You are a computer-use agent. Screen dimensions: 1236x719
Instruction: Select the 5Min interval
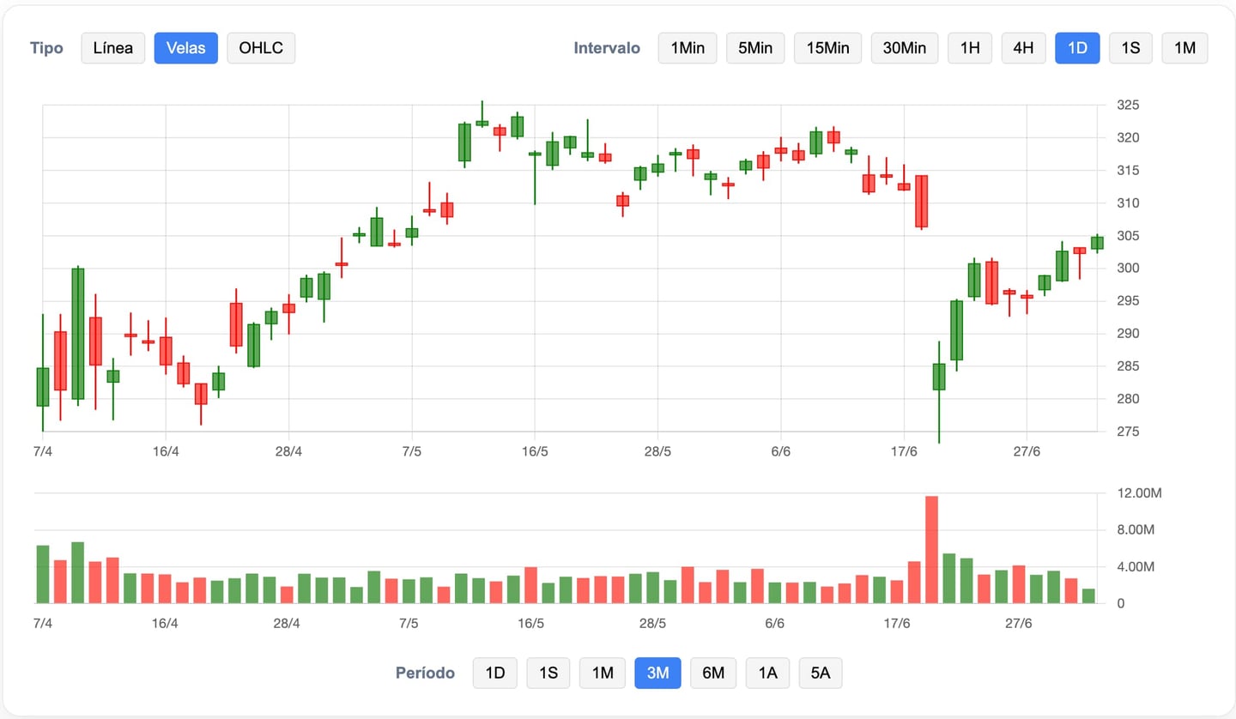755,48
